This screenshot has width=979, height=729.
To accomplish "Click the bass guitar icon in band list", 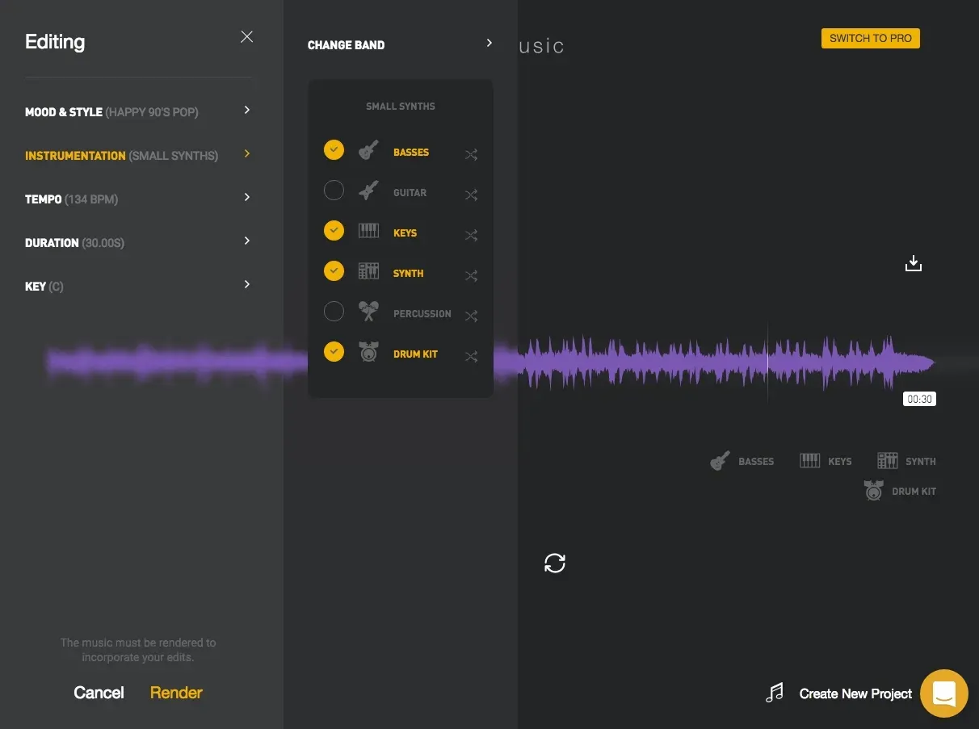I will (368, 150).
